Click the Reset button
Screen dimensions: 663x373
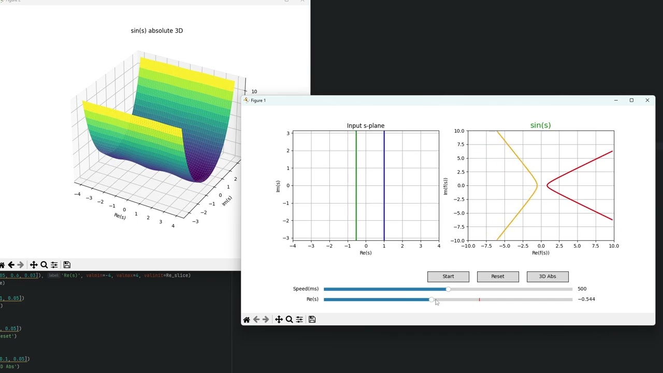(x=498, y=277)
